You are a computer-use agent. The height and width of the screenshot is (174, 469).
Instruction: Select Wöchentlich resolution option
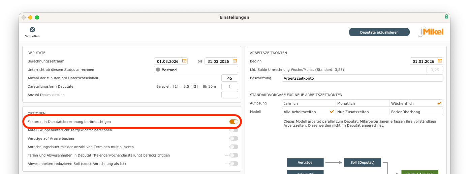tap(416, 103)
